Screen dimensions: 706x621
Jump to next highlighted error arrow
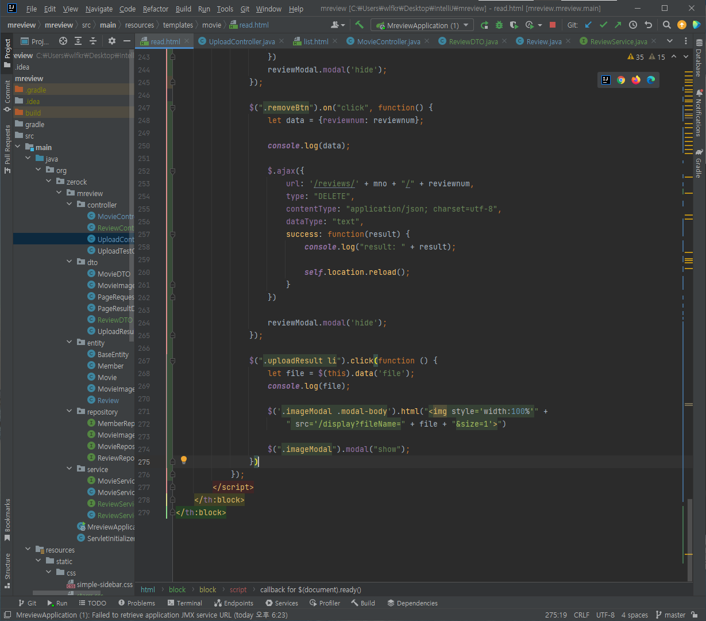click(x=686, y=56)
